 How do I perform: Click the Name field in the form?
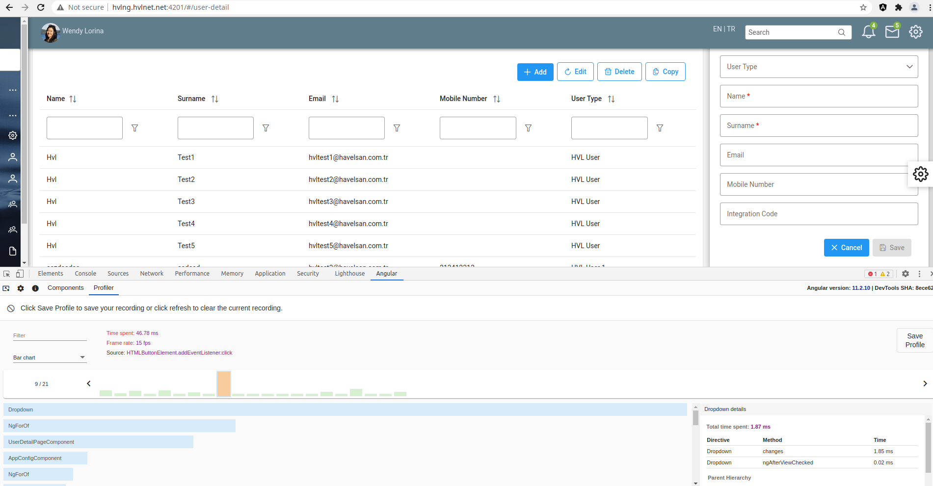(x=819, y=96)
